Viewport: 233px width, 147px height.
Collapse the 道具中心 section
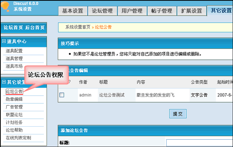(x=4, y=41)
